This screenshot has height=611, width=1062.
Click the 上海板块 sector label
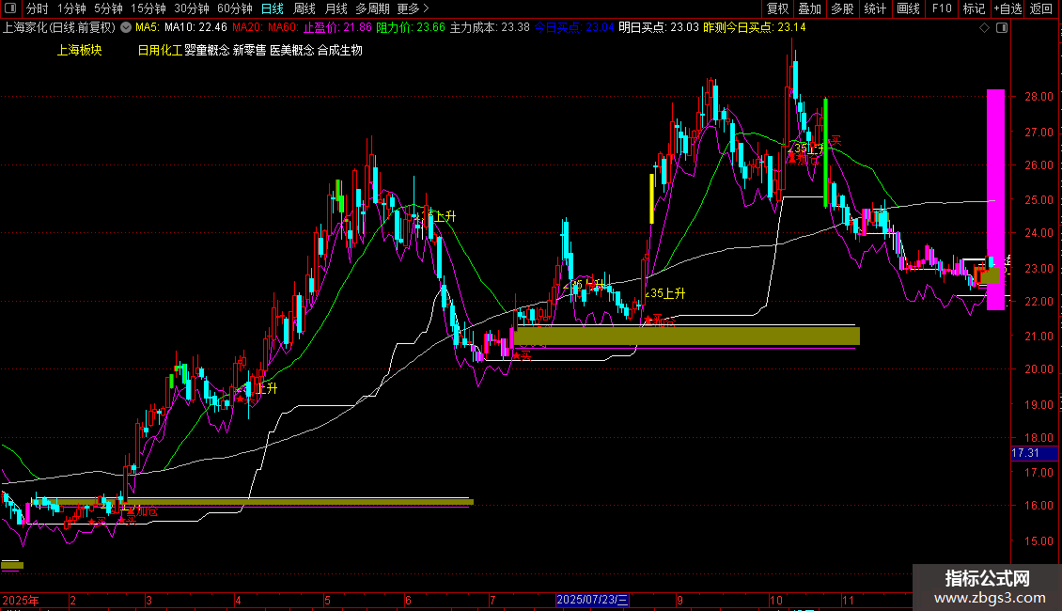pos(79,50)
